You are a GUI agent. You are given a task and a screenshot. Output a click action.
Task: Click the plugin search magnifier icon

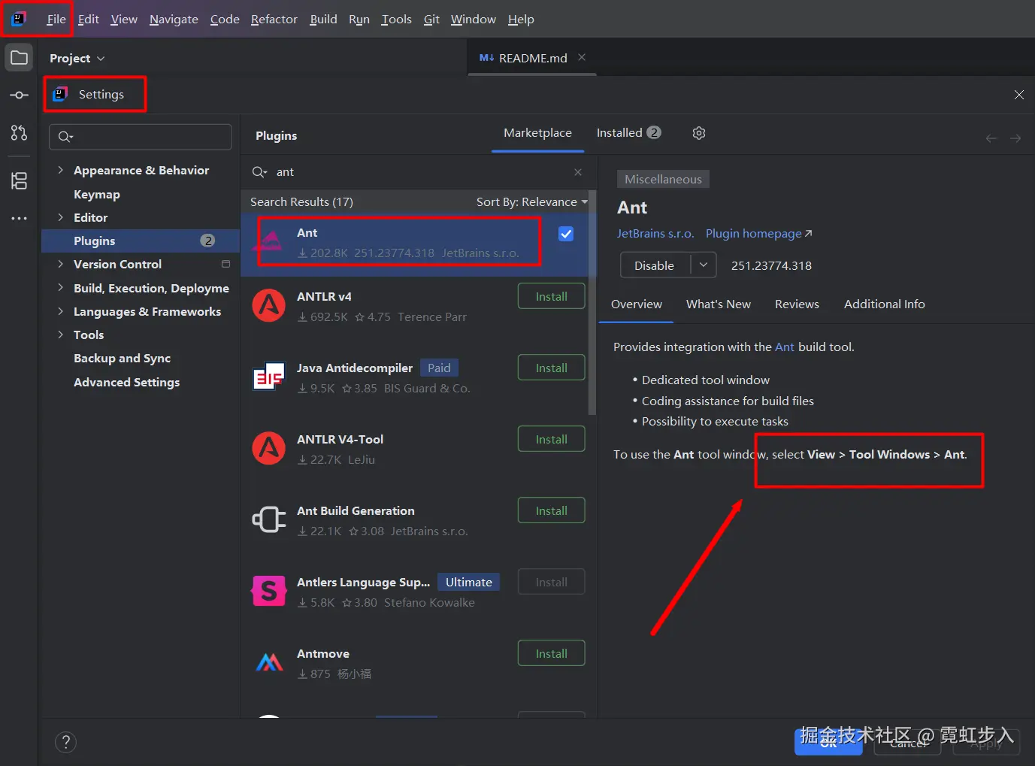tap(259, 172)
